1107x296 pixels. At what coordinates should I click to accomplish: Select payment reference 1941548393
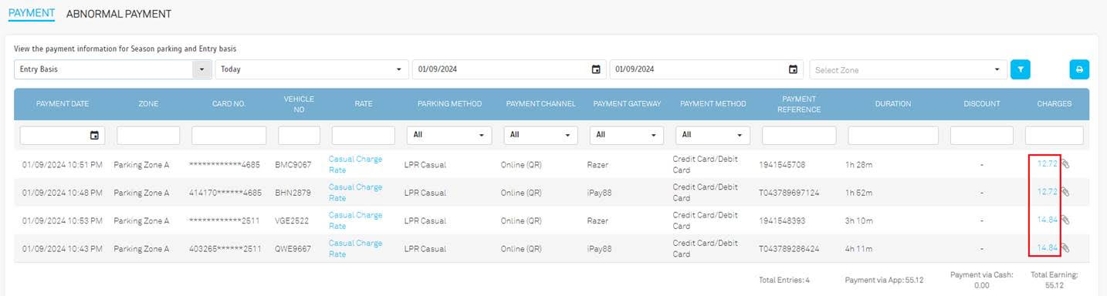[x=782, y=220]
